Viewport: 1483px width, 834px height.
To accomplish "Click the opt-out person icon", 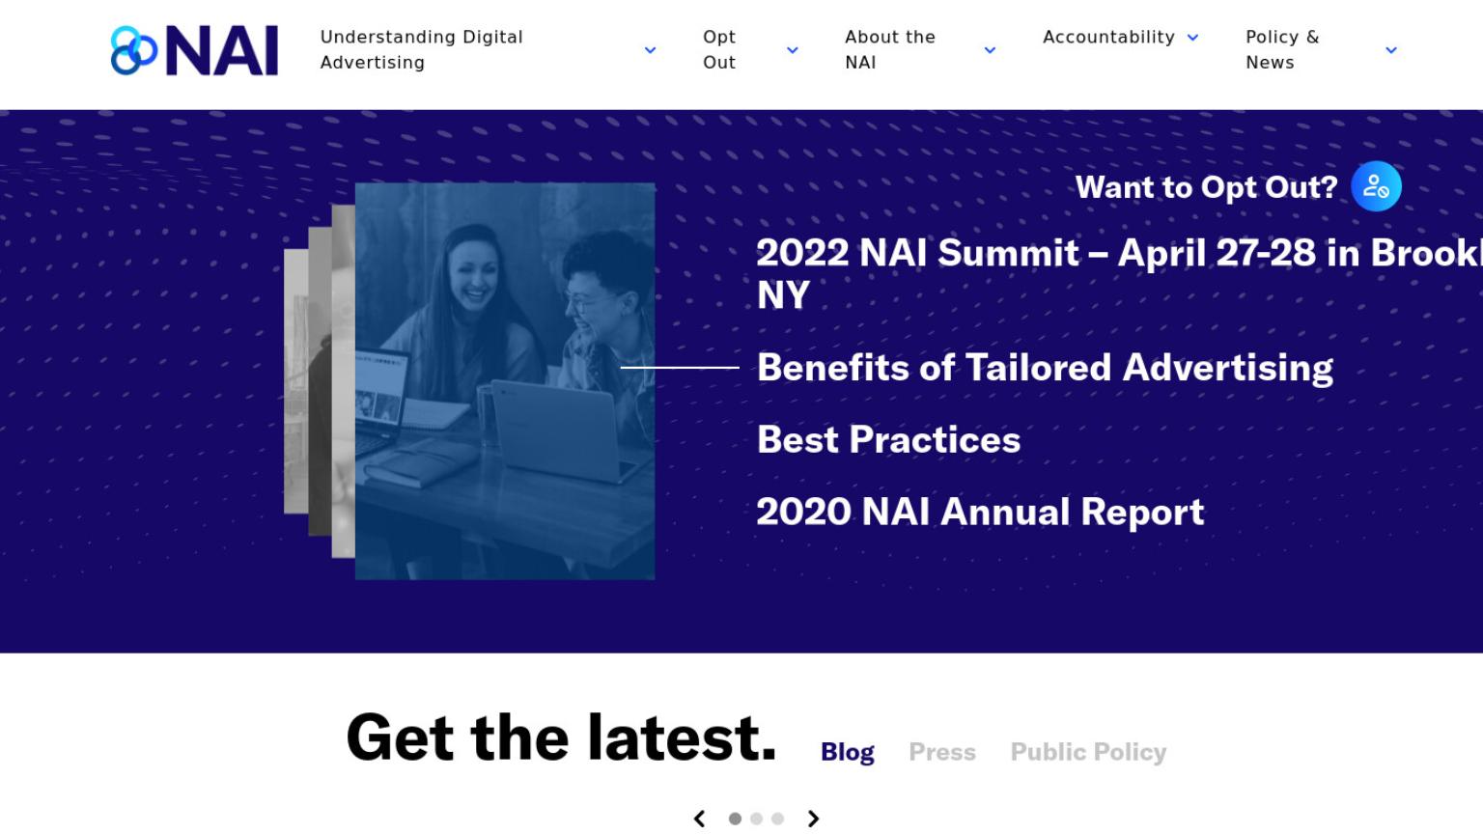I will (1376, 186).
